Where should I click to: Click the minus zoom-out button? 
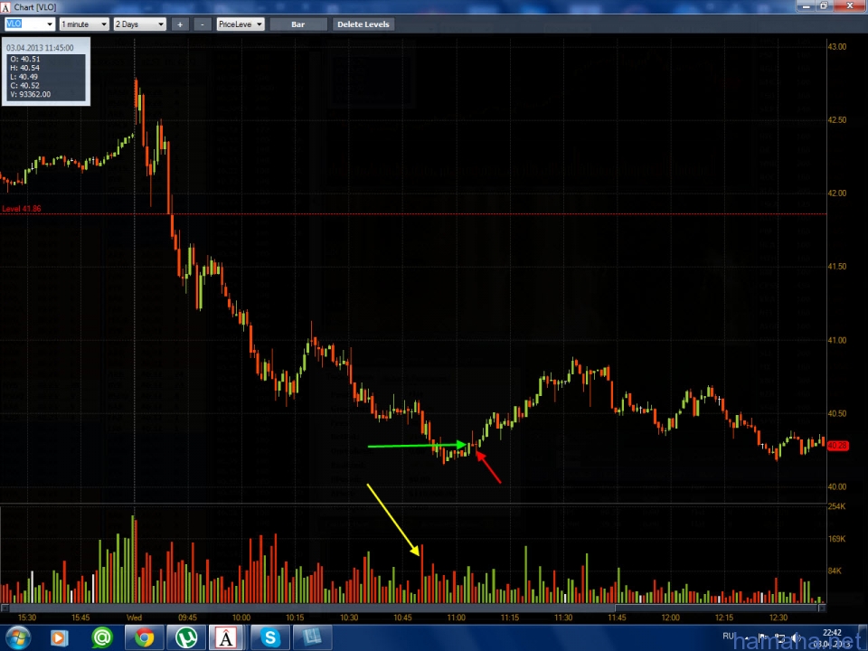point(203,24)
